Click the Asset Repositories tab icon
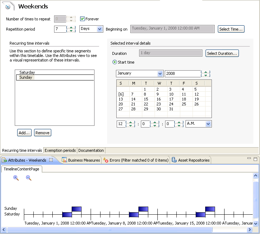 (174, 160)
